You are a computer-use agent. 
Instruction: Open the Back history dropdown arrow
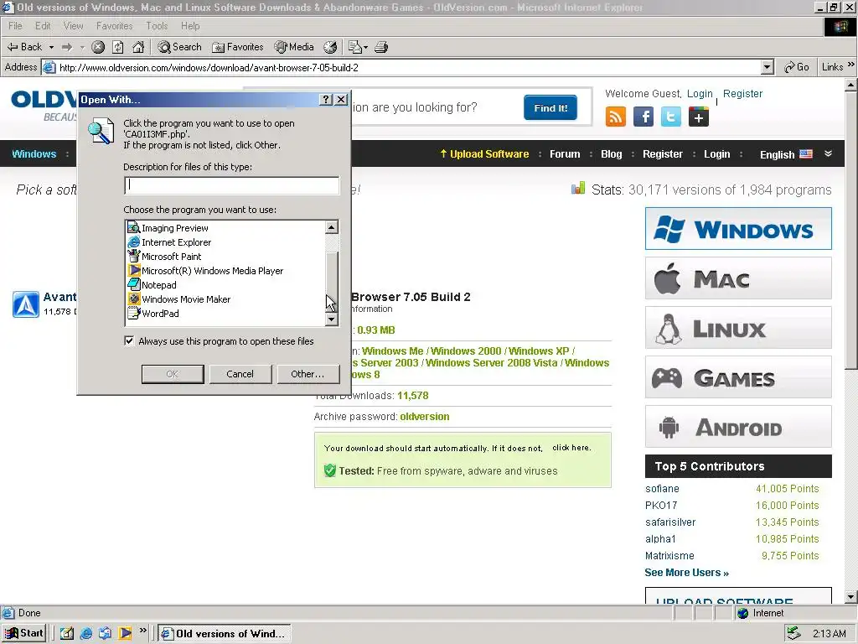[51, 47]
